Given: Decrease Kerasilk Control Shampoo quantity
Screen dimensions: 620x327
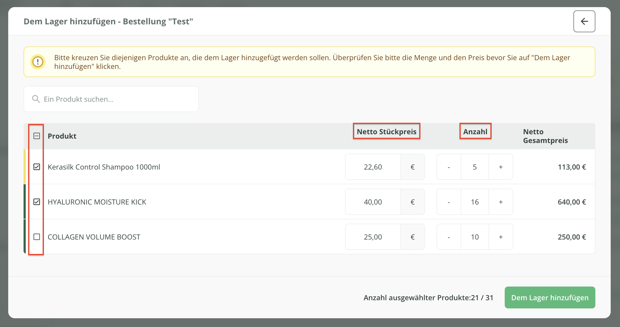Looking at the screenshot, I should (x=449, y=167).
